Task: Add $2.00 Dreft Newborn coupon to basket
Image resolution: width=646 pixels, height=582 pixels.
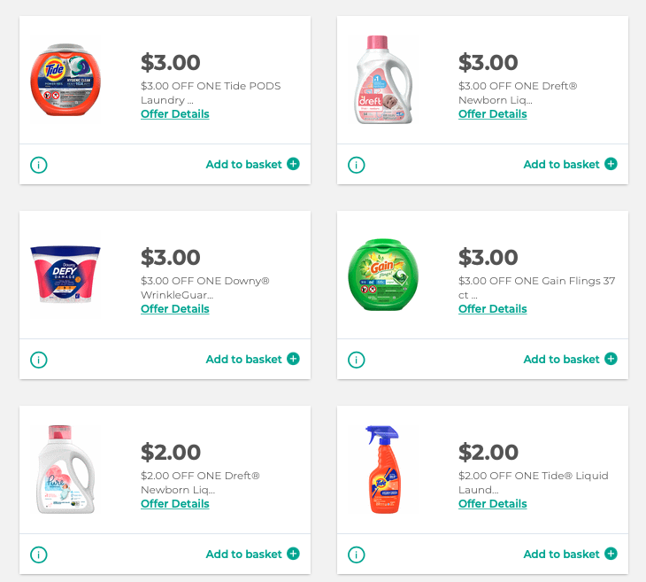Action: click(x=252, y=554)
